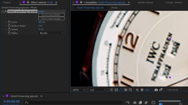The image size is (188, 105).
Task: Open the composition mini-flowchart icon
Action: tap(128, 102)
